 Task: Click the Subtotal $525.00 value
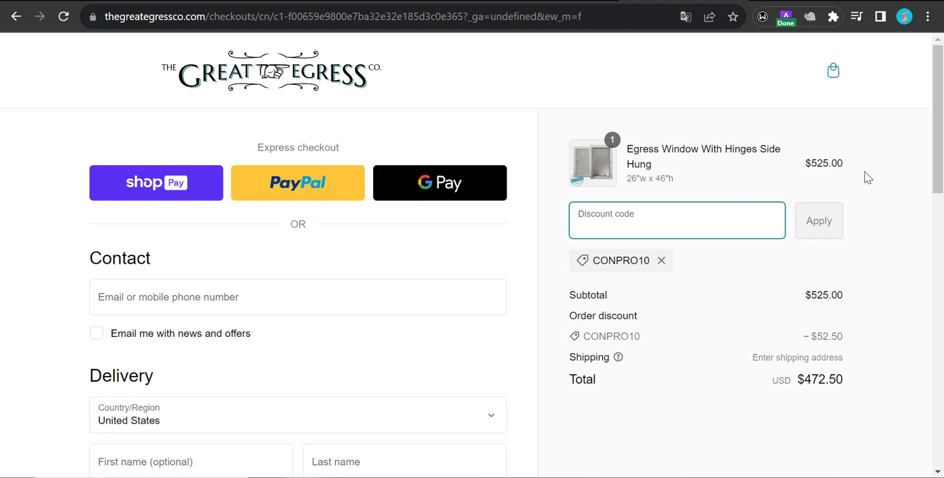click(x=824, y=295)
